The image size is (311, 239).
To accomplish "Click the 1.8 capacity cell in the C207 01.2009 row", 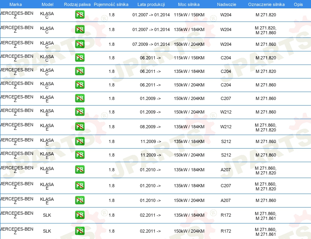I will pyautogui.click(x=112, y=98).
